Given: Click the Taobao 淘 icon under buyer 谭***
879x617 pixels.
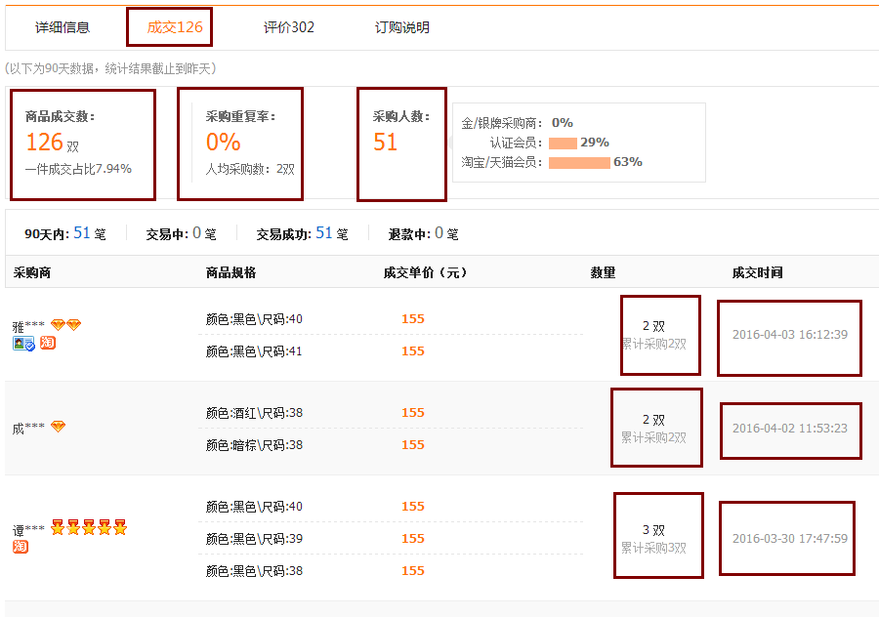Looking at the screenshot, I should click(x=20, y=547).
